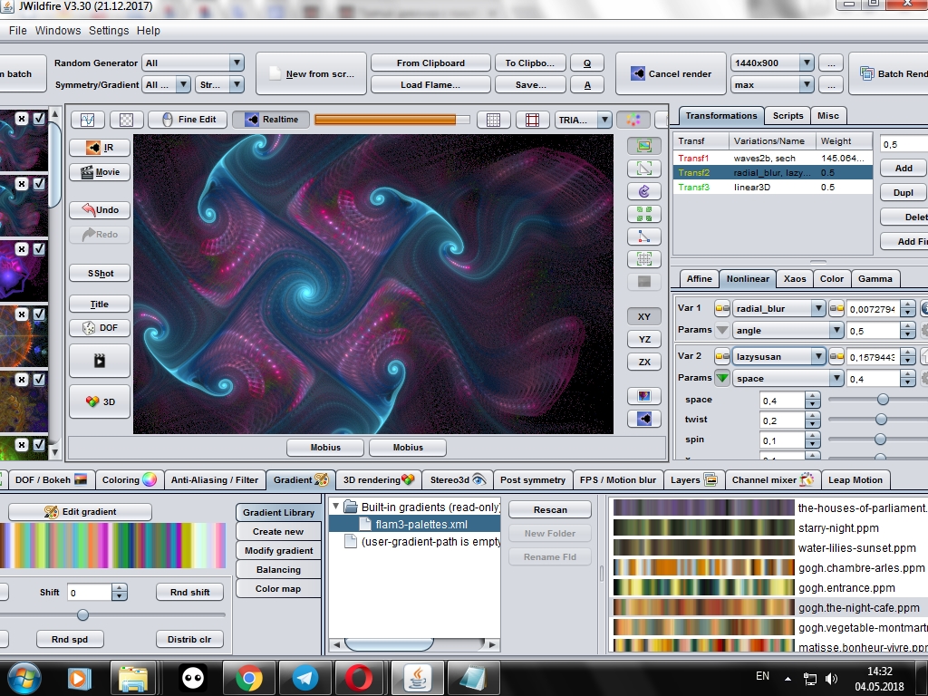The image size is (928, 696).
Task: Open the Coloring tab
Action: [129, 480]
